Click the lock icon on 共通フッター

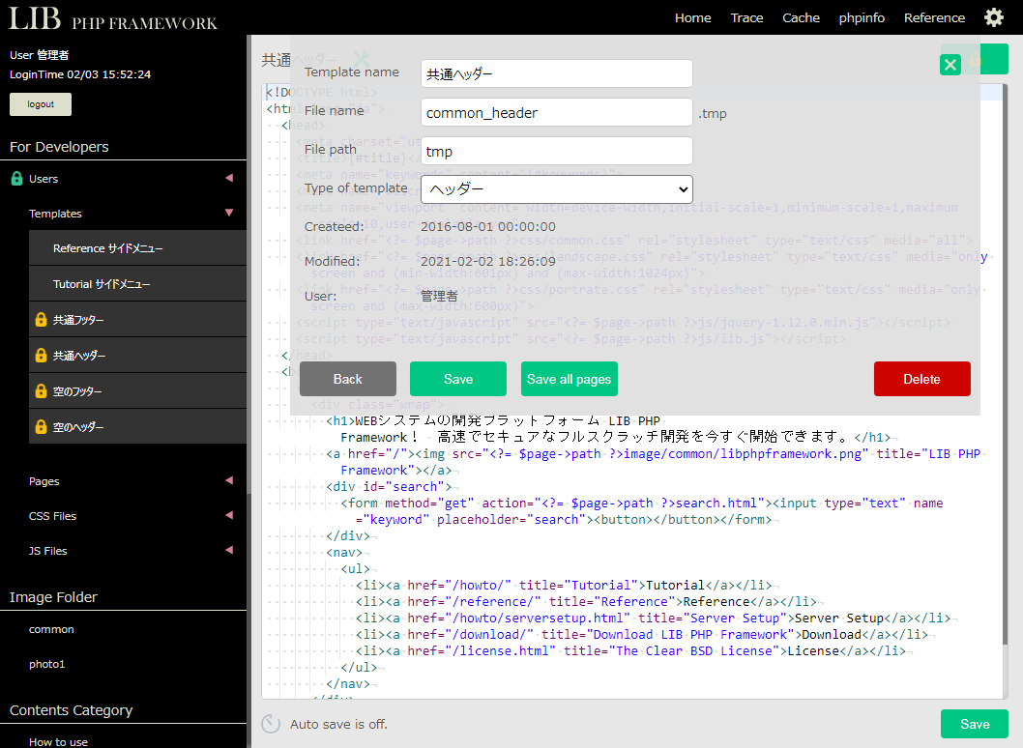click(41, 320)
